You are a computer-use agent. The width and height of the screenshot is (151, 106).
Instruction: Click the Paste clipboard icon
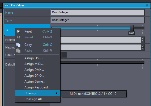(x=18, y=51)
